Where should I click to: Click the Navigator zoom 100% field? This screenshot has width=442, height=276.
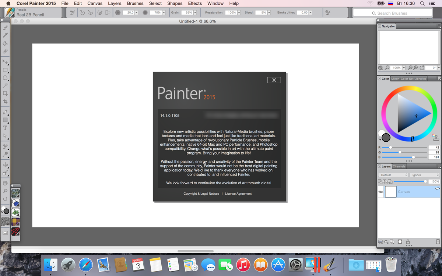tap(397, 68)
